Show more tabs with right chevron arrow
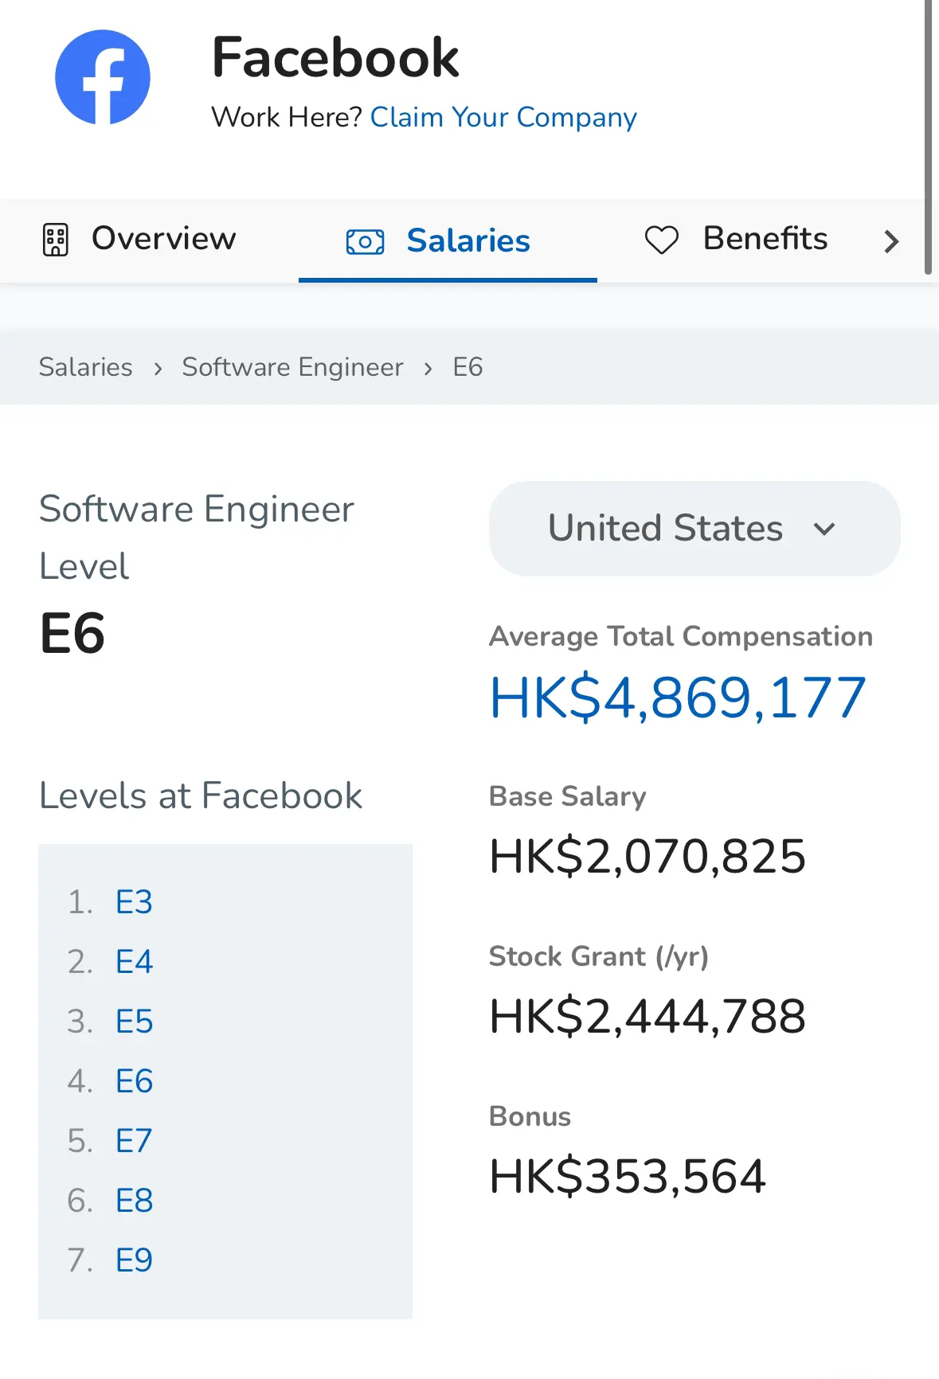This screenshot has width=939, height=1379. click(x=891, y=241)
